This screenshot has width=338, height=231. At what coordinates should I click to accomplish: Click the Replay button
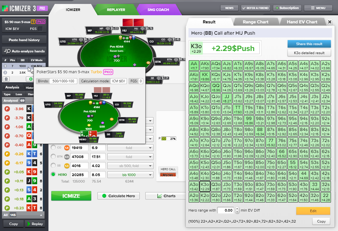(x=35, y=224)
